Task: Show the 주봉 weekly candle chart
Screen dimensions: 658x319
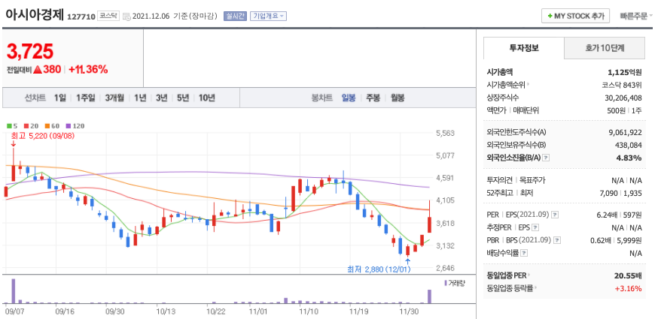Action: click(373, 98)
